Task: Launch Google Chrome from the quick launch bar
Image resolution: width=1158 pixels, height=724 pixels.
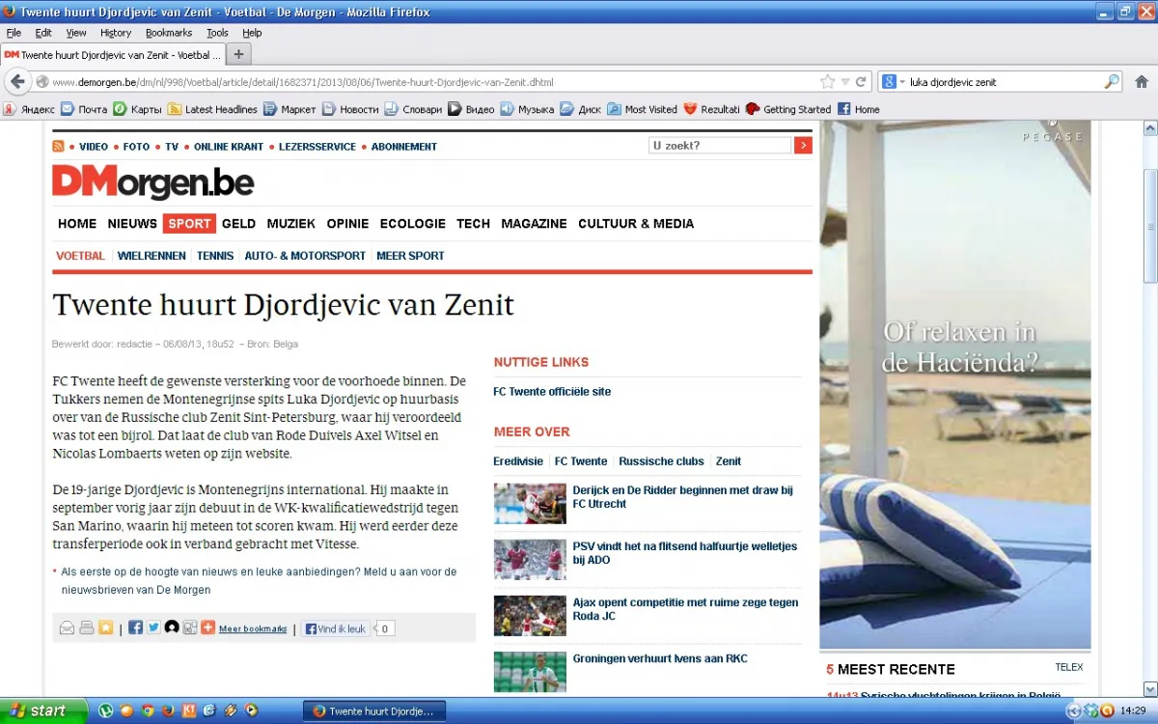Action: (x=148, y=711)
